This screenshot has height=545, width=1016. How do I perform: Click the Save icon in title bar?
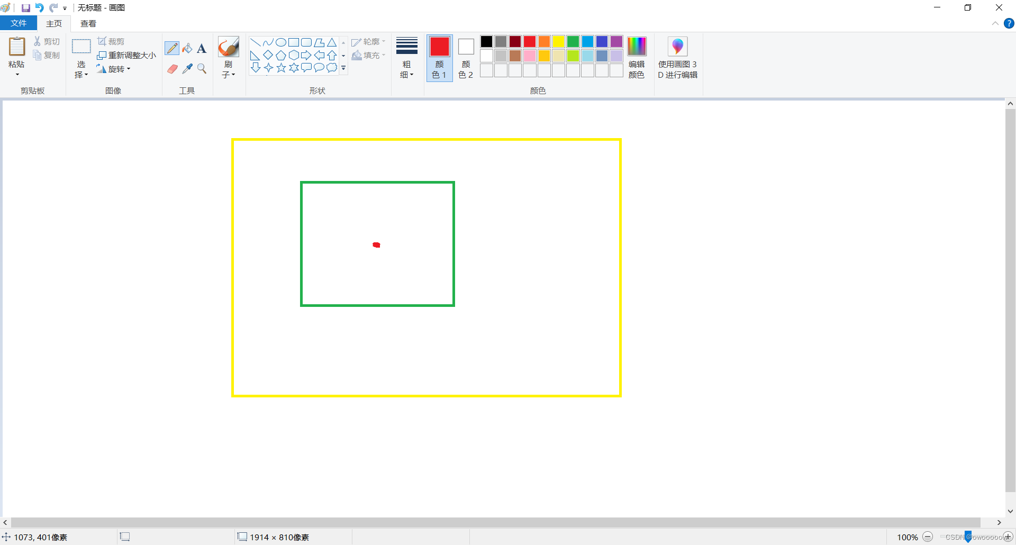25,8
